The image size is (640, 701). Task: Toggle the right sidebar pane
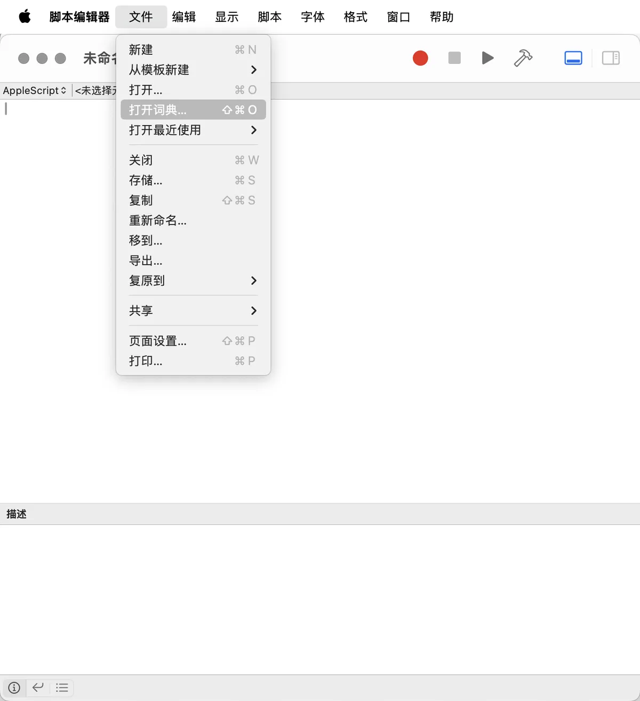coord(611,58)
